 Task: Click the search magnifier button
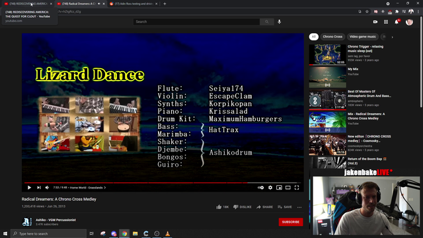267,22
